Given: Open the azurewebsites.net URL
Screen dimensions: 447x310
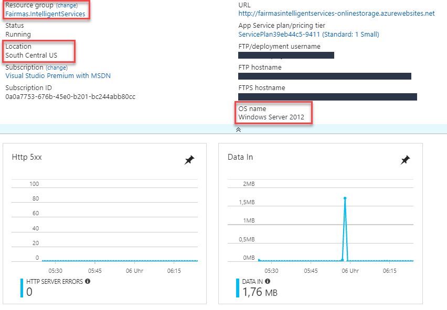Looking at the screenshot, I should point(336,14).
